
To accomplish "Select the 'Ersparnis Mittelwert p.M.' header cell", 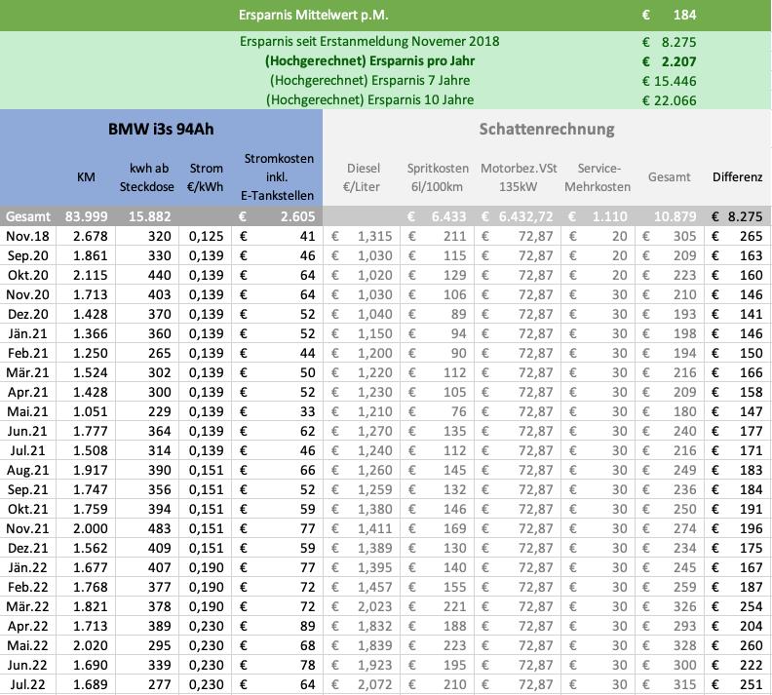I will 314,16.
